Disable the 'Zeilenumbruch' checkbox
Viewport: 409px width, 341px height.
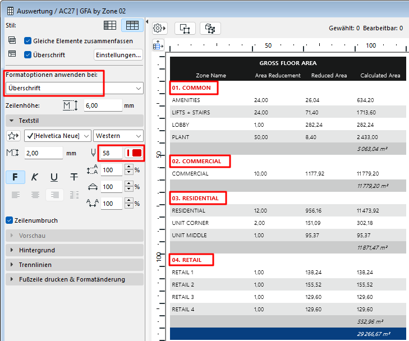coord(9,220)
